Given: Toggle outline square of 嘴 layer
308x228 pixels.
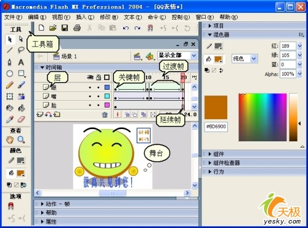Looking at the screenshot, I should point(107,96).
